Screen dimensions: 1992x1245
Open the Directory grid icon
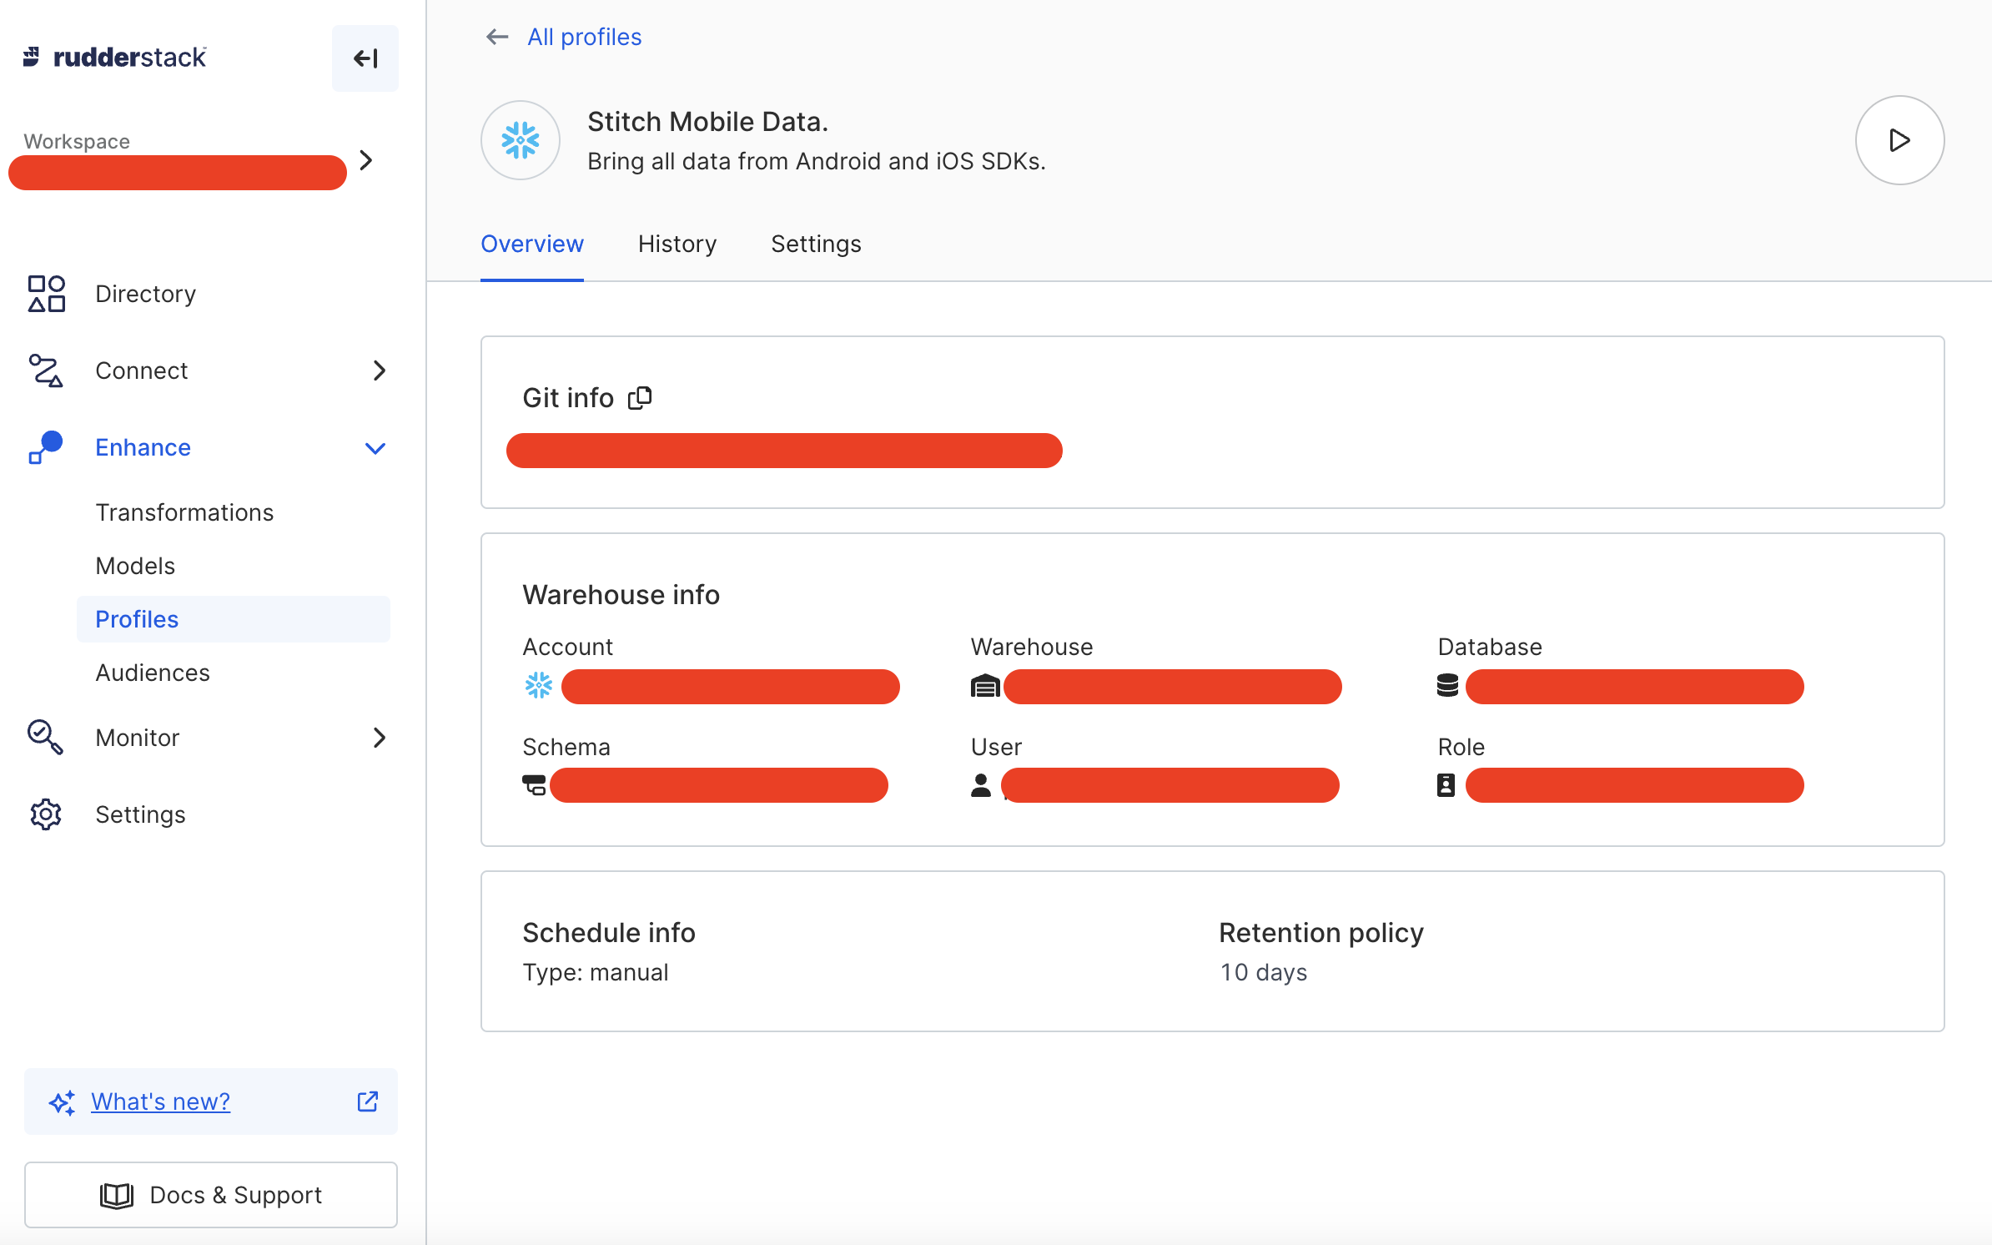(x=47, y=294)
